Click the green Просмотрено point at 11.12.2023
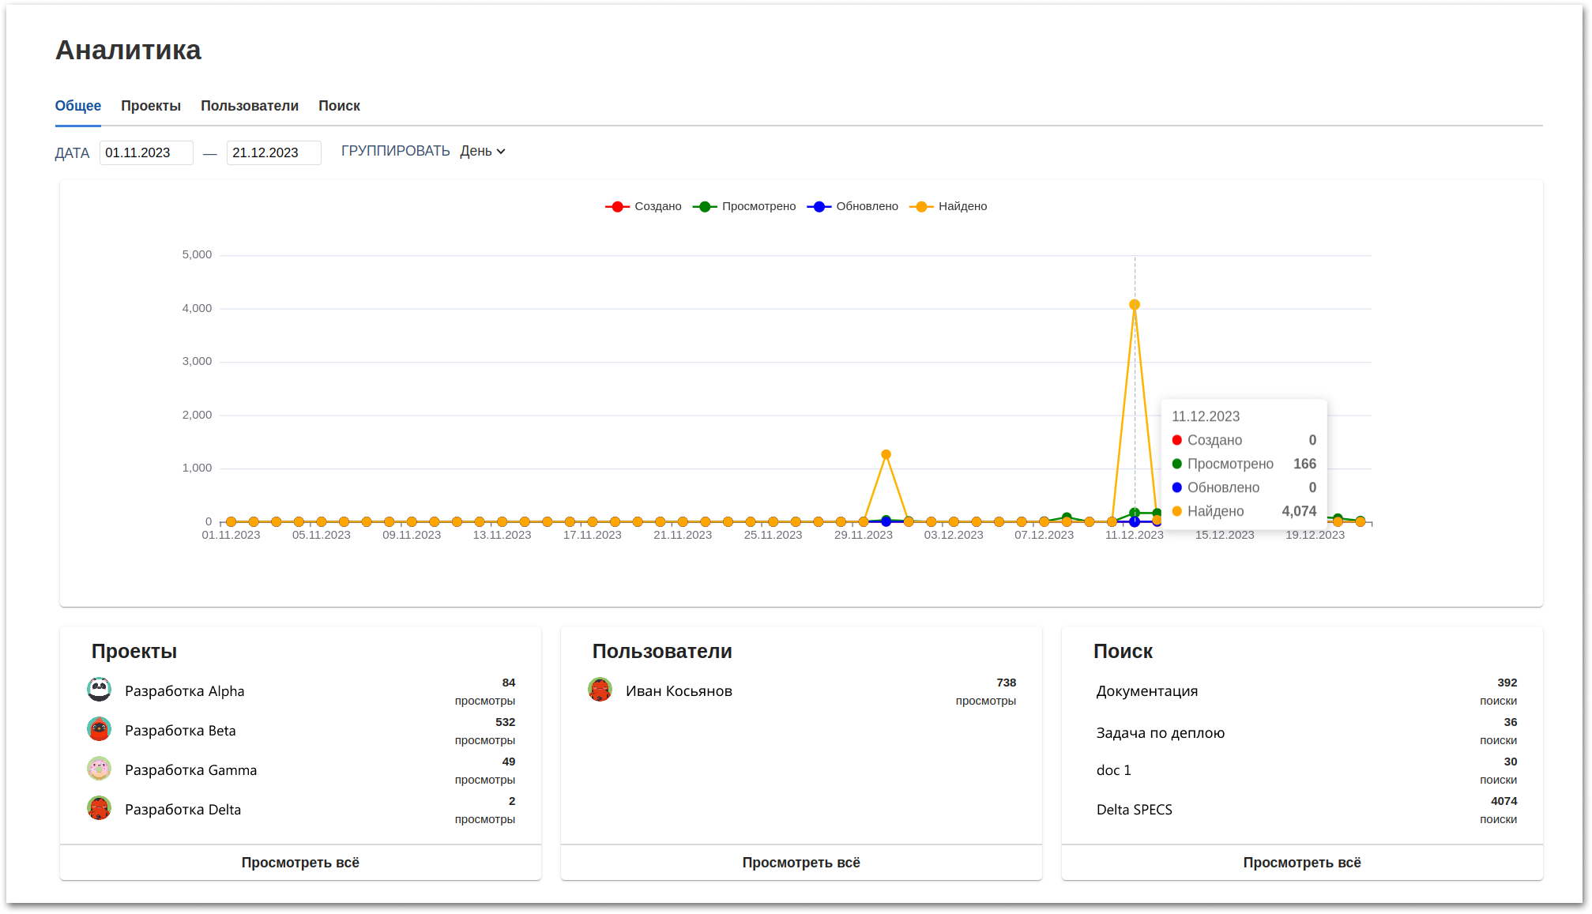The height and width of the screenshot is (914, 1592). [x=1135, y=513]
